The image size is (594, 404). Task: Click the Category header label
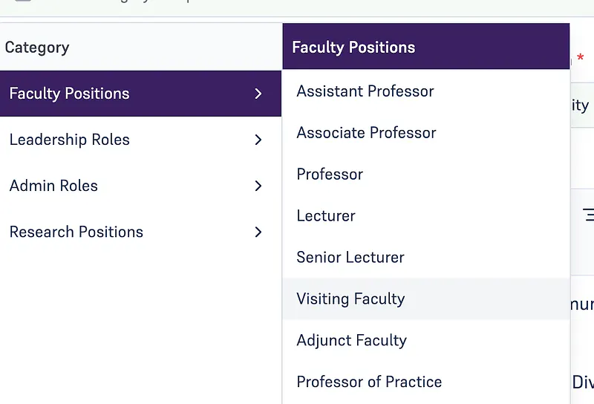coord(37,48)
